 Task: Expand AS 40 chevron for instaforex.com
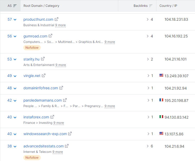[x=15, y=117]
